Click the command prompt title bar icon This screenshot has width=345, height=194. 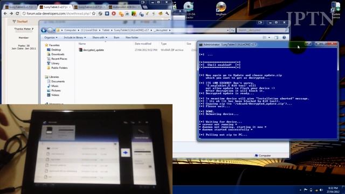201,45
